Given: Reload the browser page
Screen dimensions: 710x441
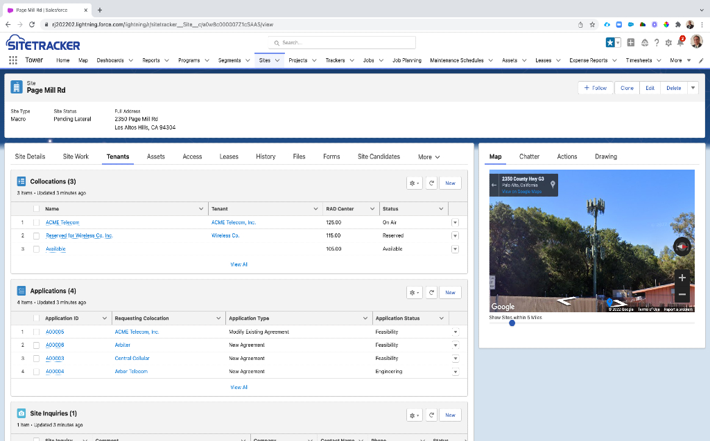Looking at the screenshot, I should [32, 24].
